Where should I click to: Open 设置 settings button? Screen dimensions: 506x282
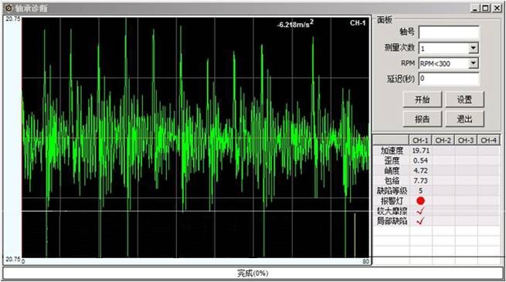point(465,99)
